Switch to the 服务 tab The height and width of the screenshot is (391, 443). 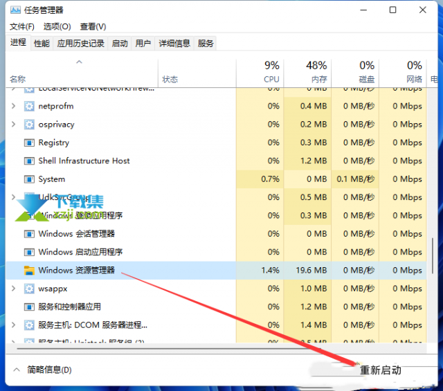tap(206, 44)
